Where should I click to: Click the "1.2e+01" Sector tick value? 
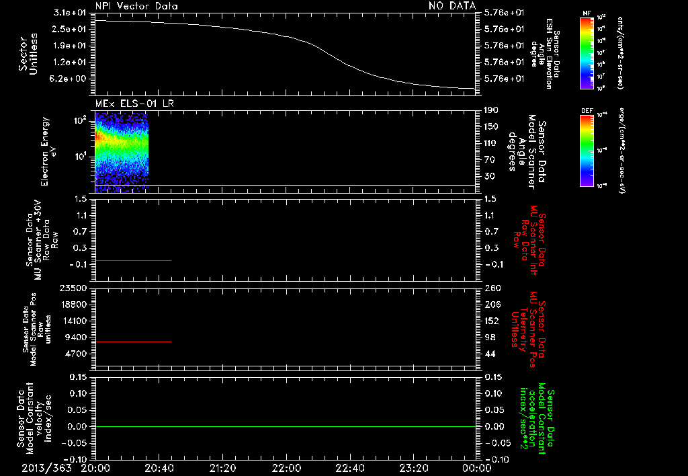click(69, 63)
